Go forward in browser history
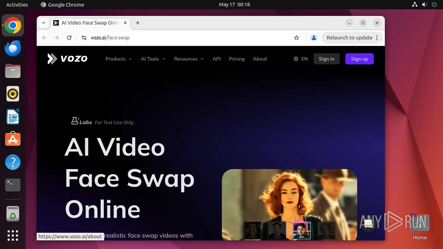443x249 pixels. (x=57, y=38)
